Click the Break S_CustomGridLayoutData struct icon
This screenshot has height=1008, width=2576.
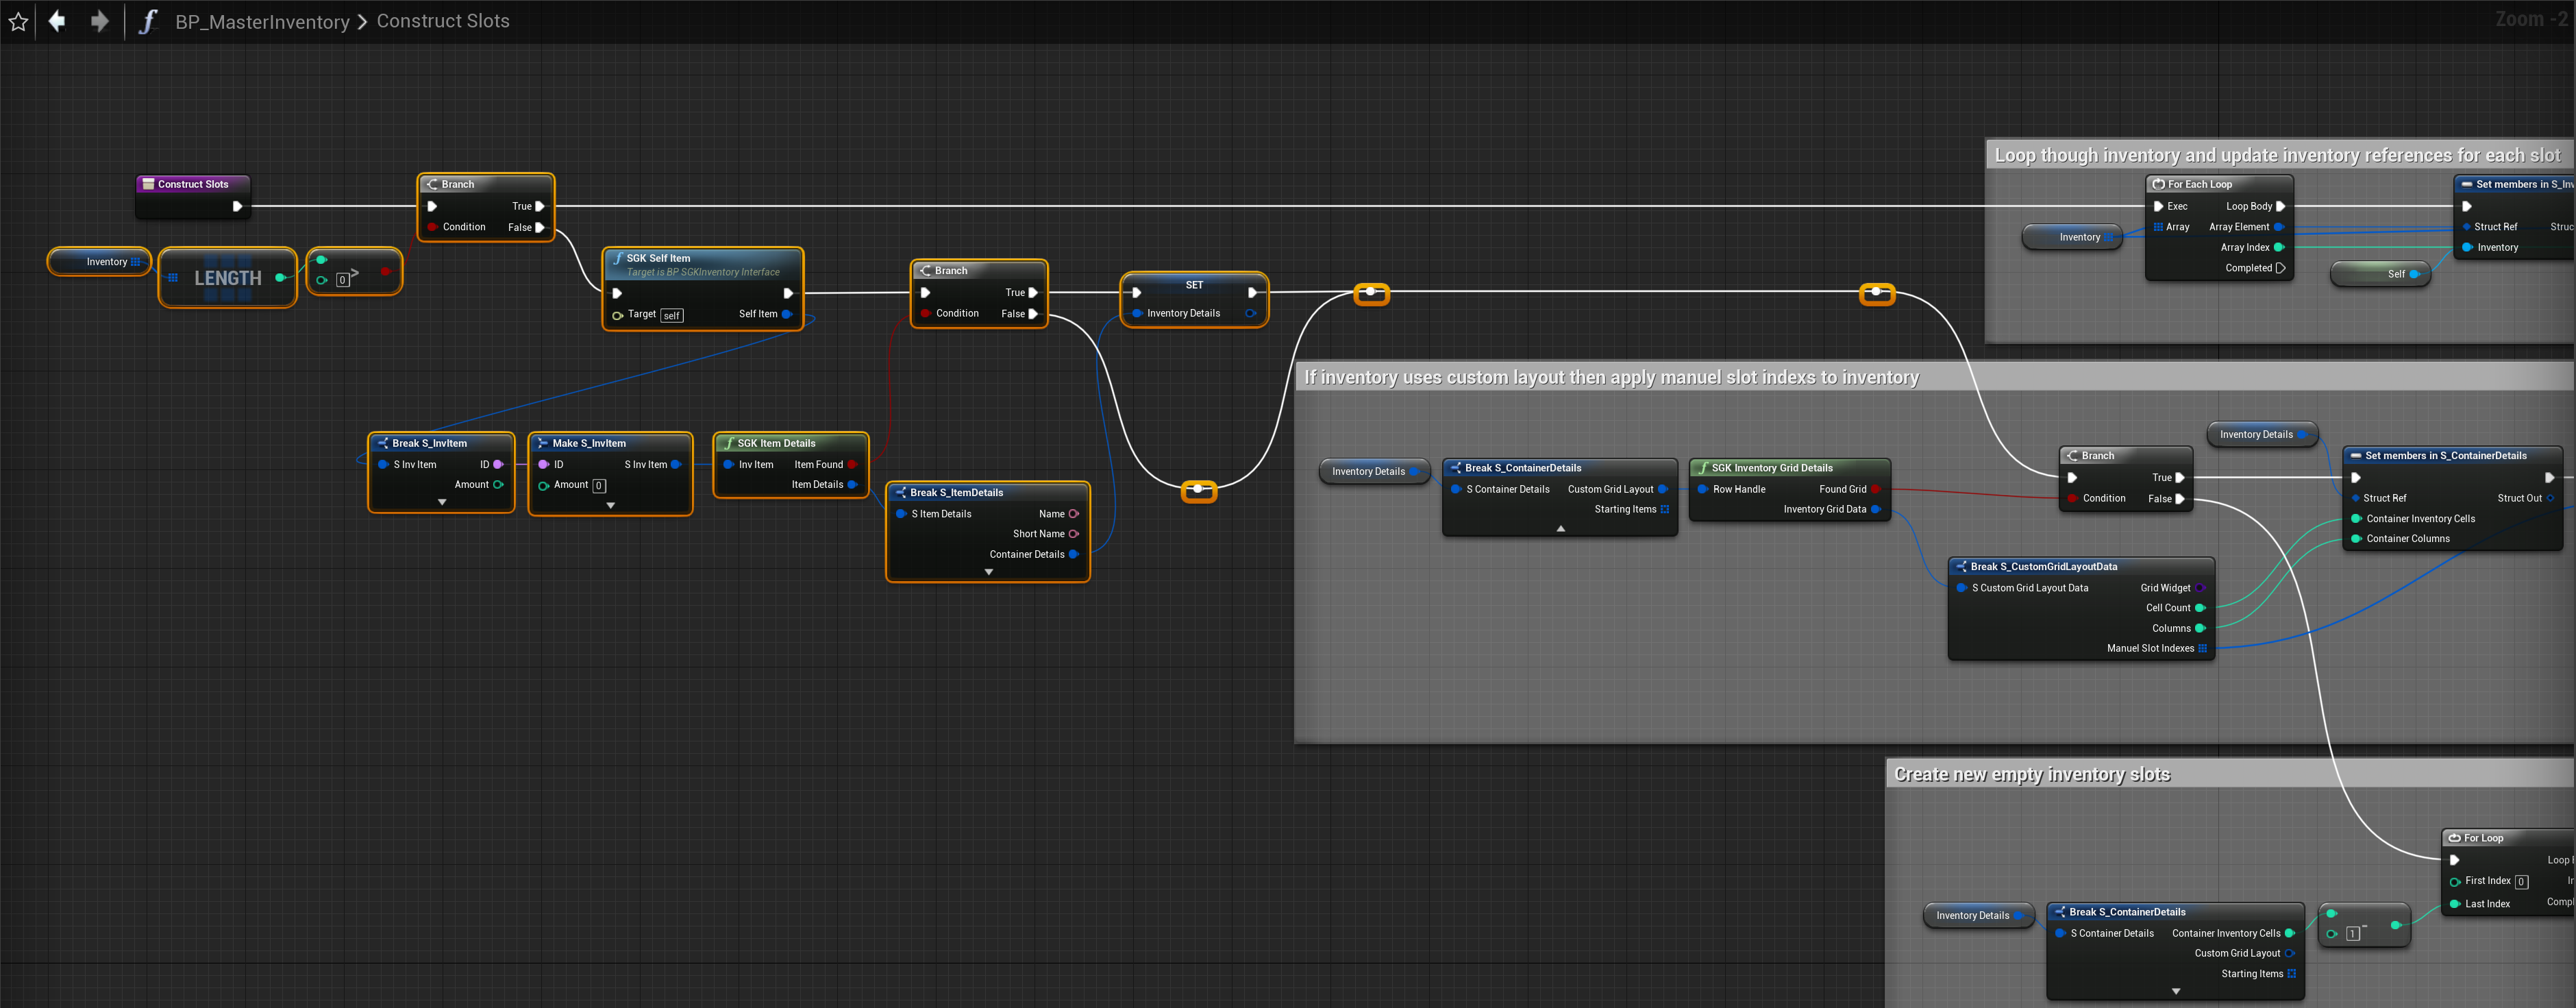(x=1961, y=567)
